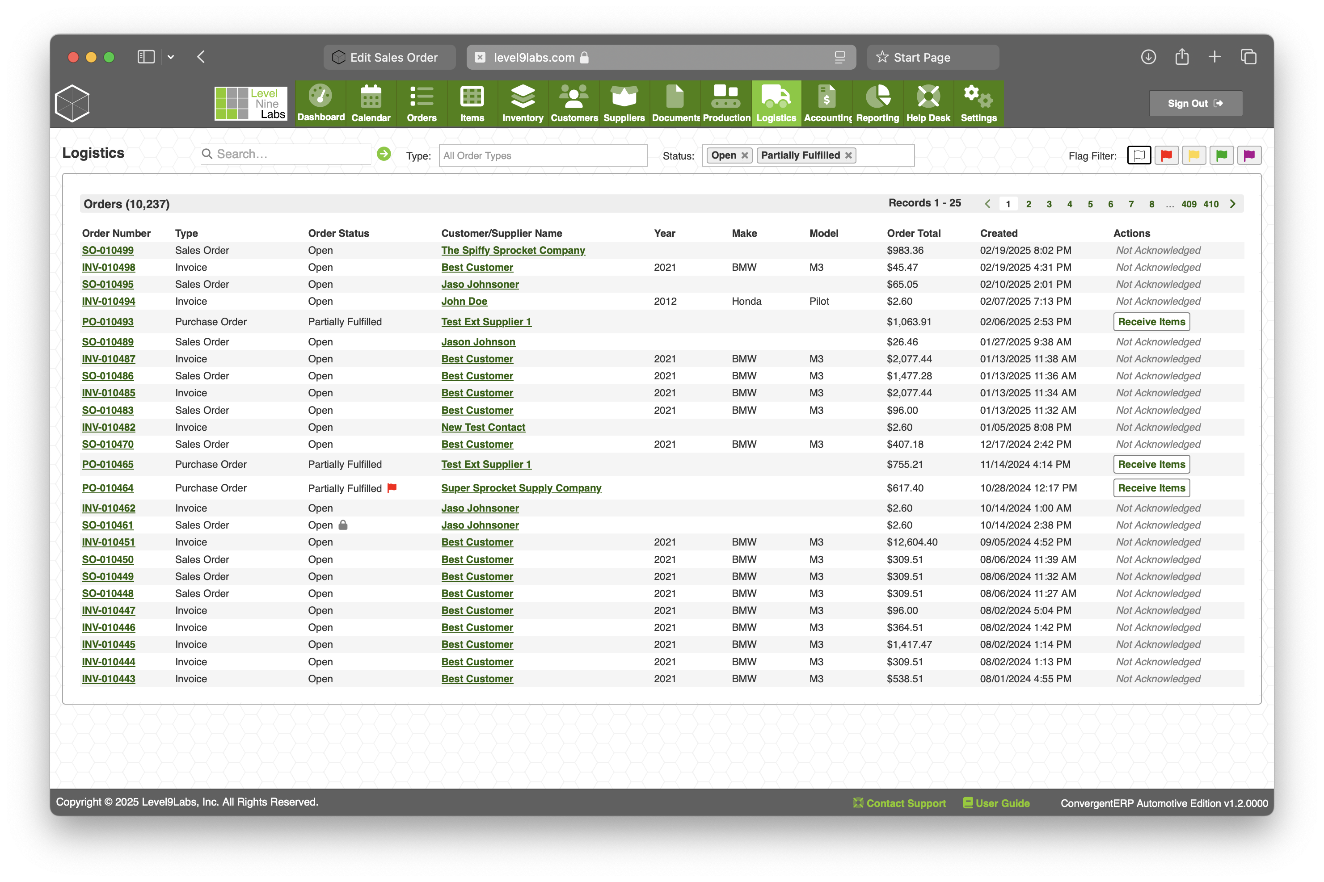Viewport: 1324px width, 882px height.
Task: Open invoice INV-010451 link
Action: [109, 542]
